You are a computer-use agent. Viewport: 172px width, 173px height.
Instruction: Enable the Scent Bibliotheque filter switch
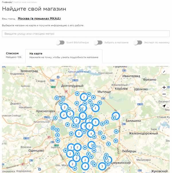(x=60, y=43)
